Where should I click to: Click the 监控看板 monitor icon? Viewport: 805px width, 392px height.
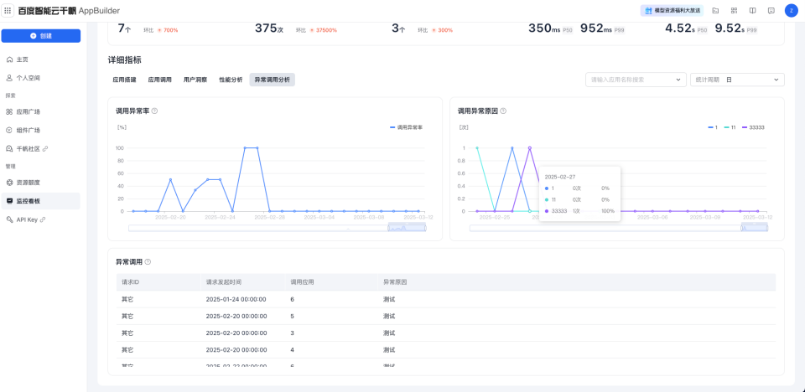[x=9, y=201]
